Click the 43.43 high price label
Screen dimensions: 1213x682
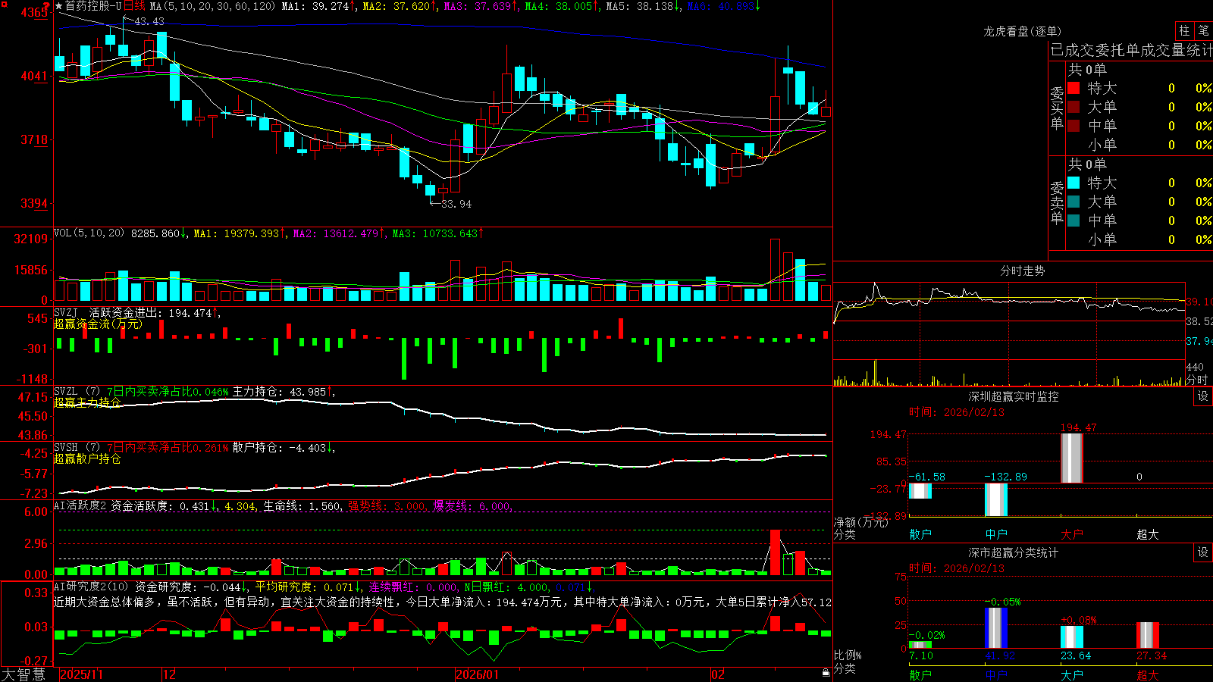pos(149,21)
